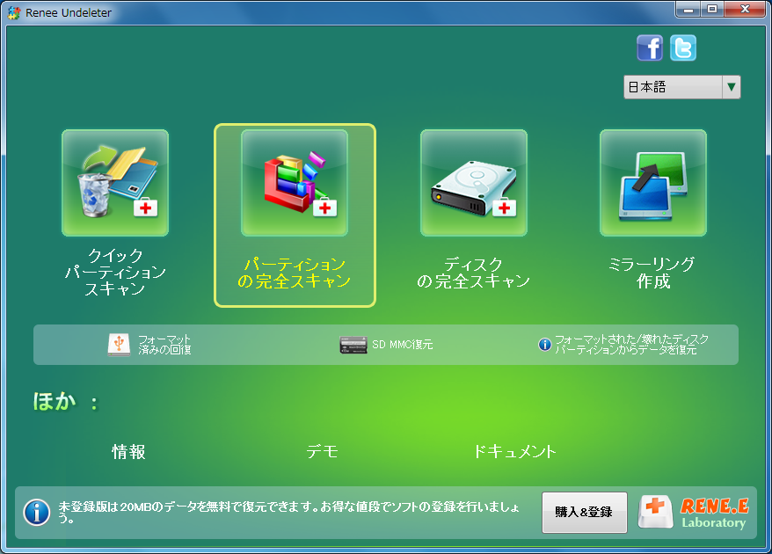The width and height of the screenshot is (772, 554).
Task: Open the ドキュメント link
Action: click(515, 451)
